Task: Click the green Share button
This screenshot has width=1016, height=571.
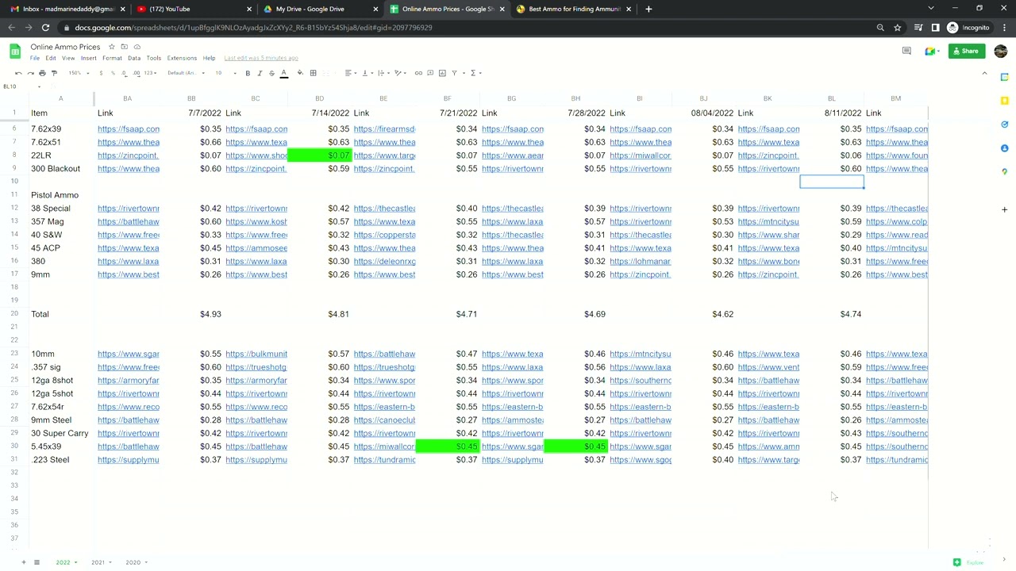Action: coord(967,51)
